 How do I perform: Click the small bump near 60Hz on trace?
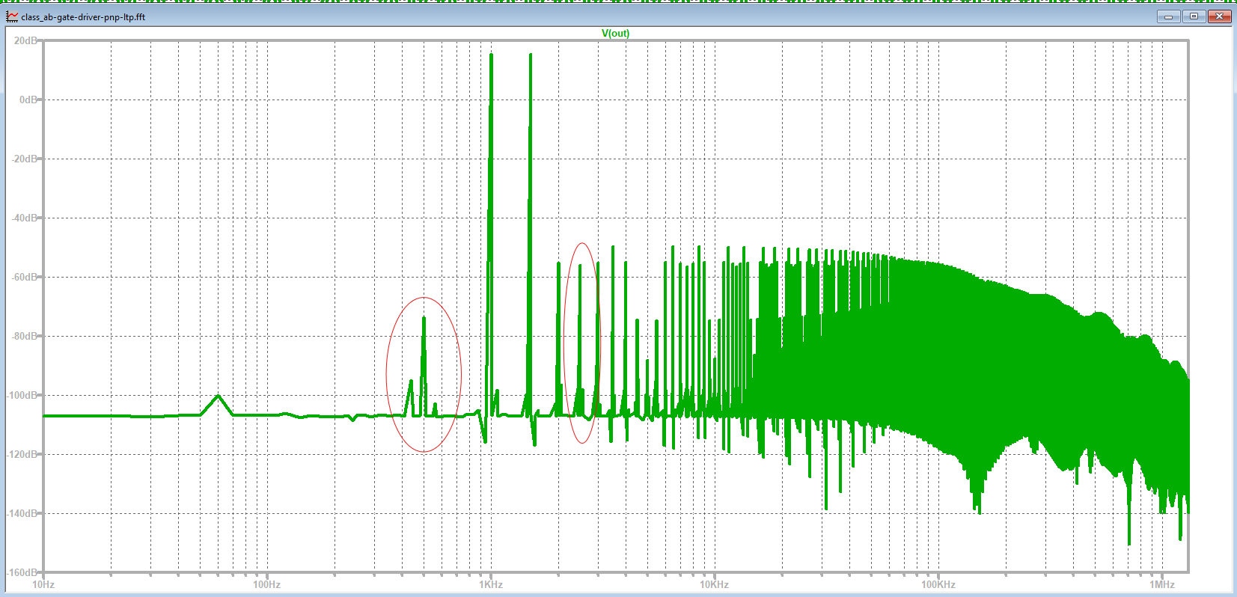(218, 405)
